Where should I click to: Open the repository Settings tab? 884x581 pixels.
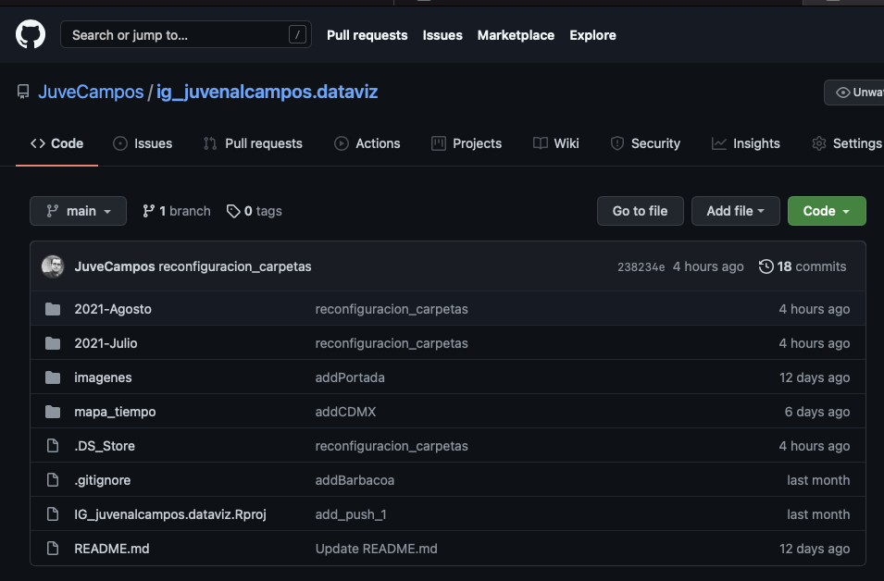(847, 143)
